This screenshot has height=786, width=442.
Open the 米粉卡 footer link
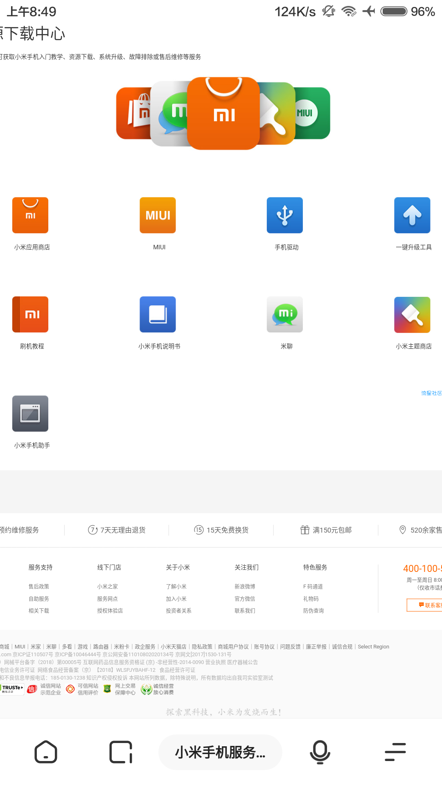122,647
